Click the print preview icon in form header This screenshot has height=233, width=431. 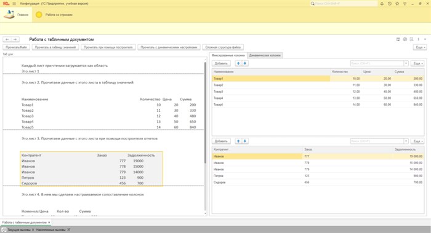click(411, 39)
